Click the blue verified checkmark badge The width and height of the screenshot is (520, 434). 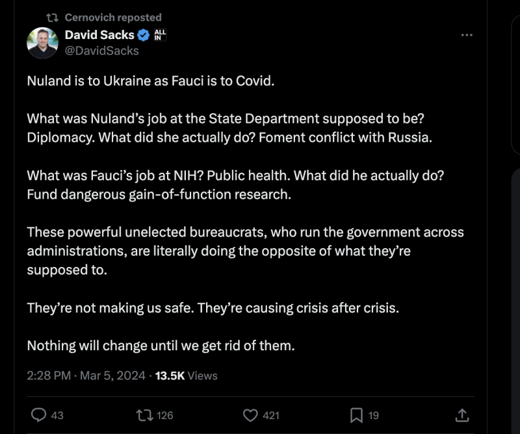(144, 35)
